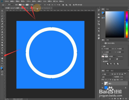129x100 pixels.
Task: Pick the Hand tool
Action: 2,58
